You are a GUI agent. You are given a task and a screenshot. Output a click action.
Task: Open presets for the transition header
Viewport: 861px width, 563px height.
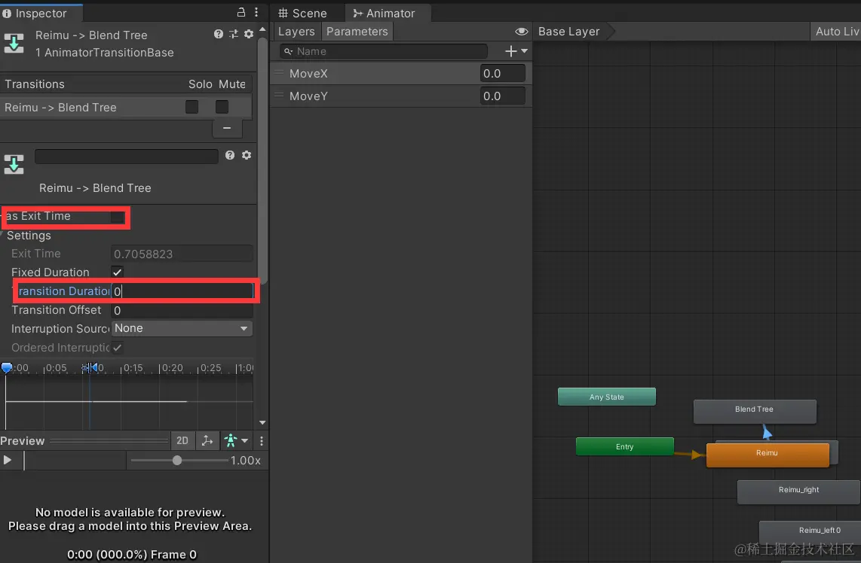click(234, 34)
